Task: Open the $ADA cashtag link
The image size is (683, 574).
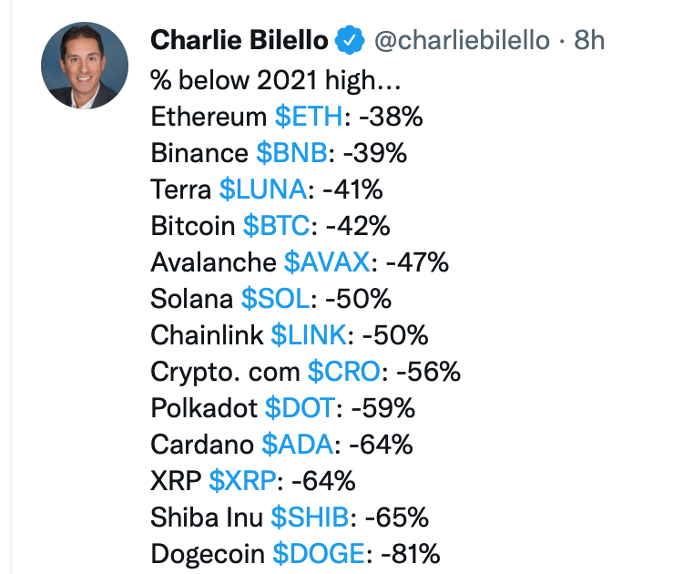Action: [298, 444]
